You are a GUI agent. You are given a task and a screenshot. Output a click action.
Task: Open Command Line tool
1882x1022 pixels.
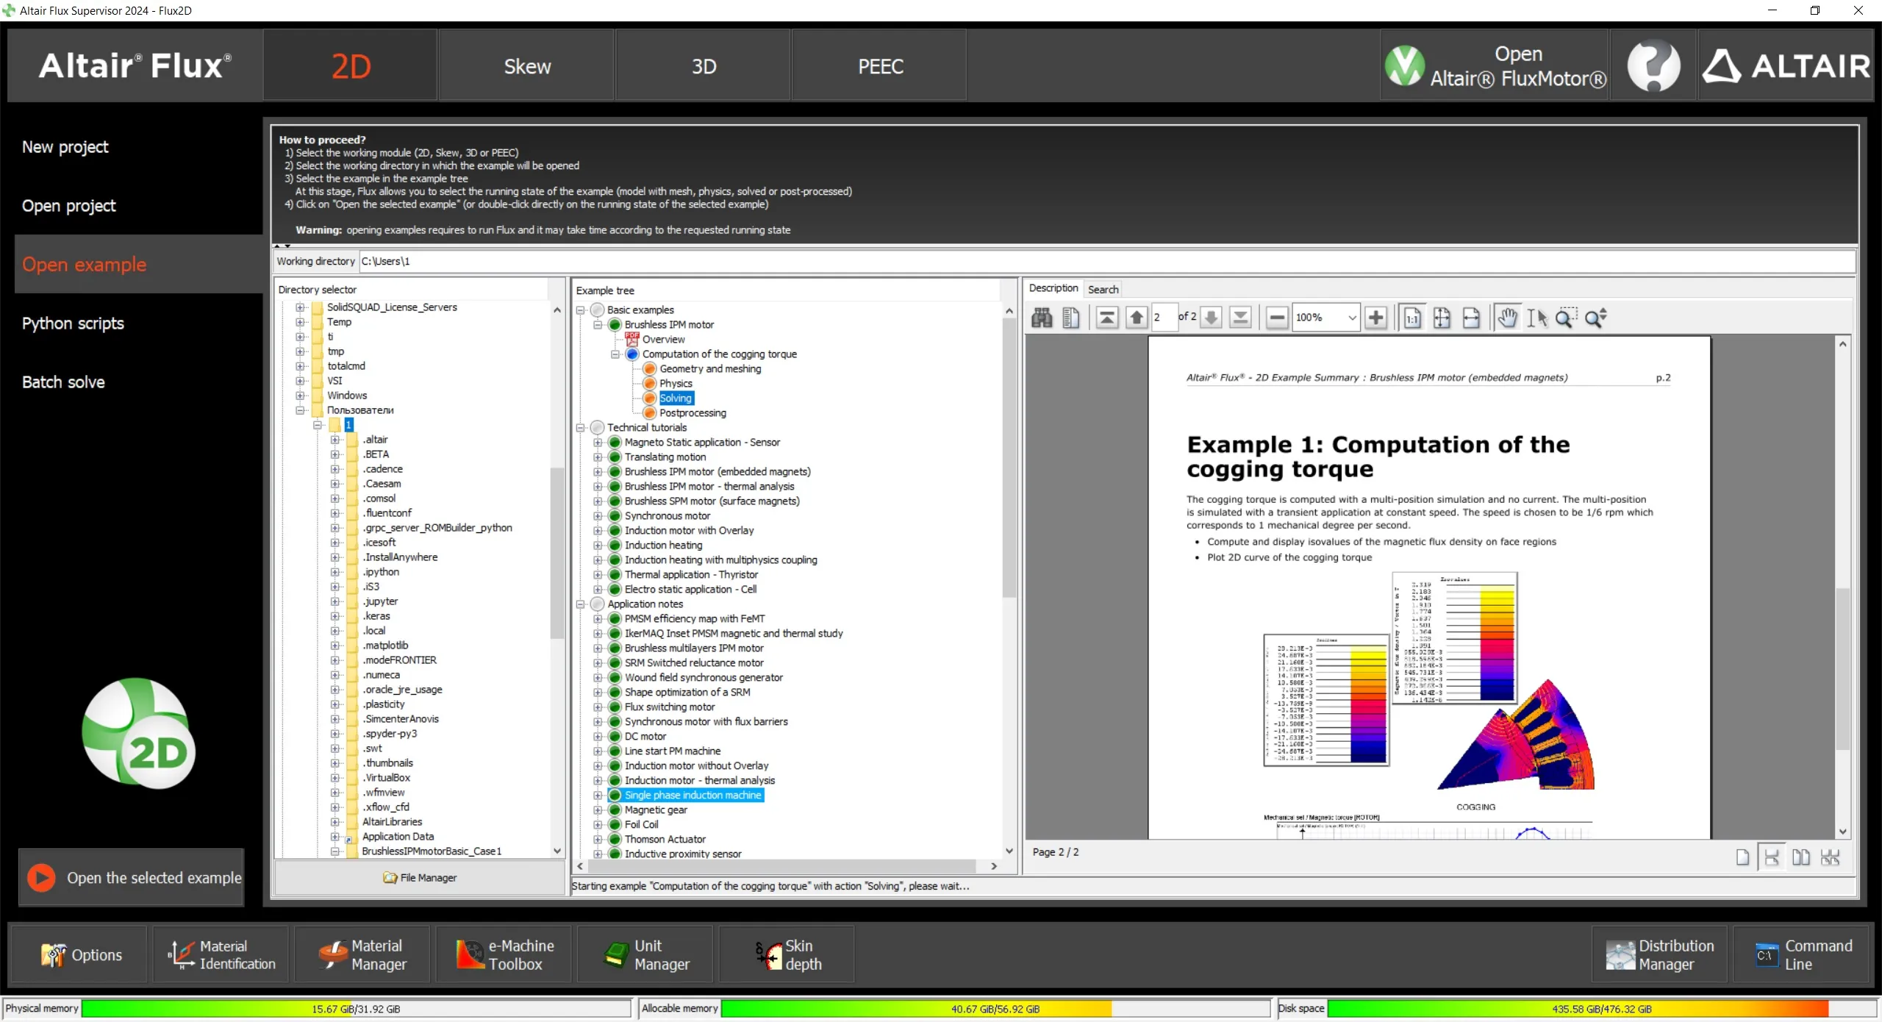point(1801,954)
